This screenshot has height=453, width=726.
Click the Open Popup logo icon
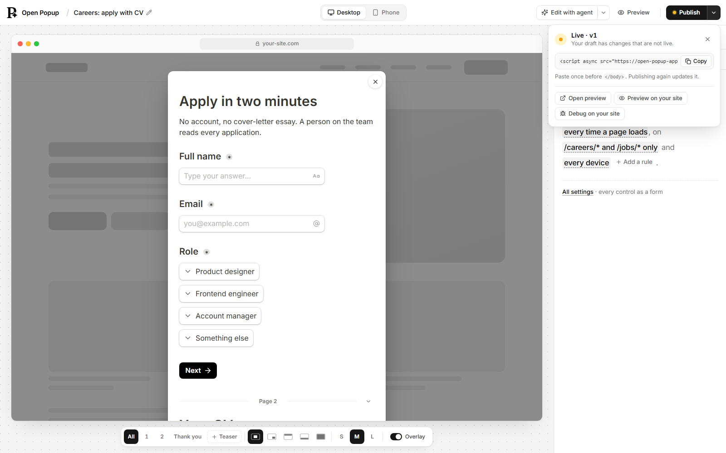pos(12,13)
